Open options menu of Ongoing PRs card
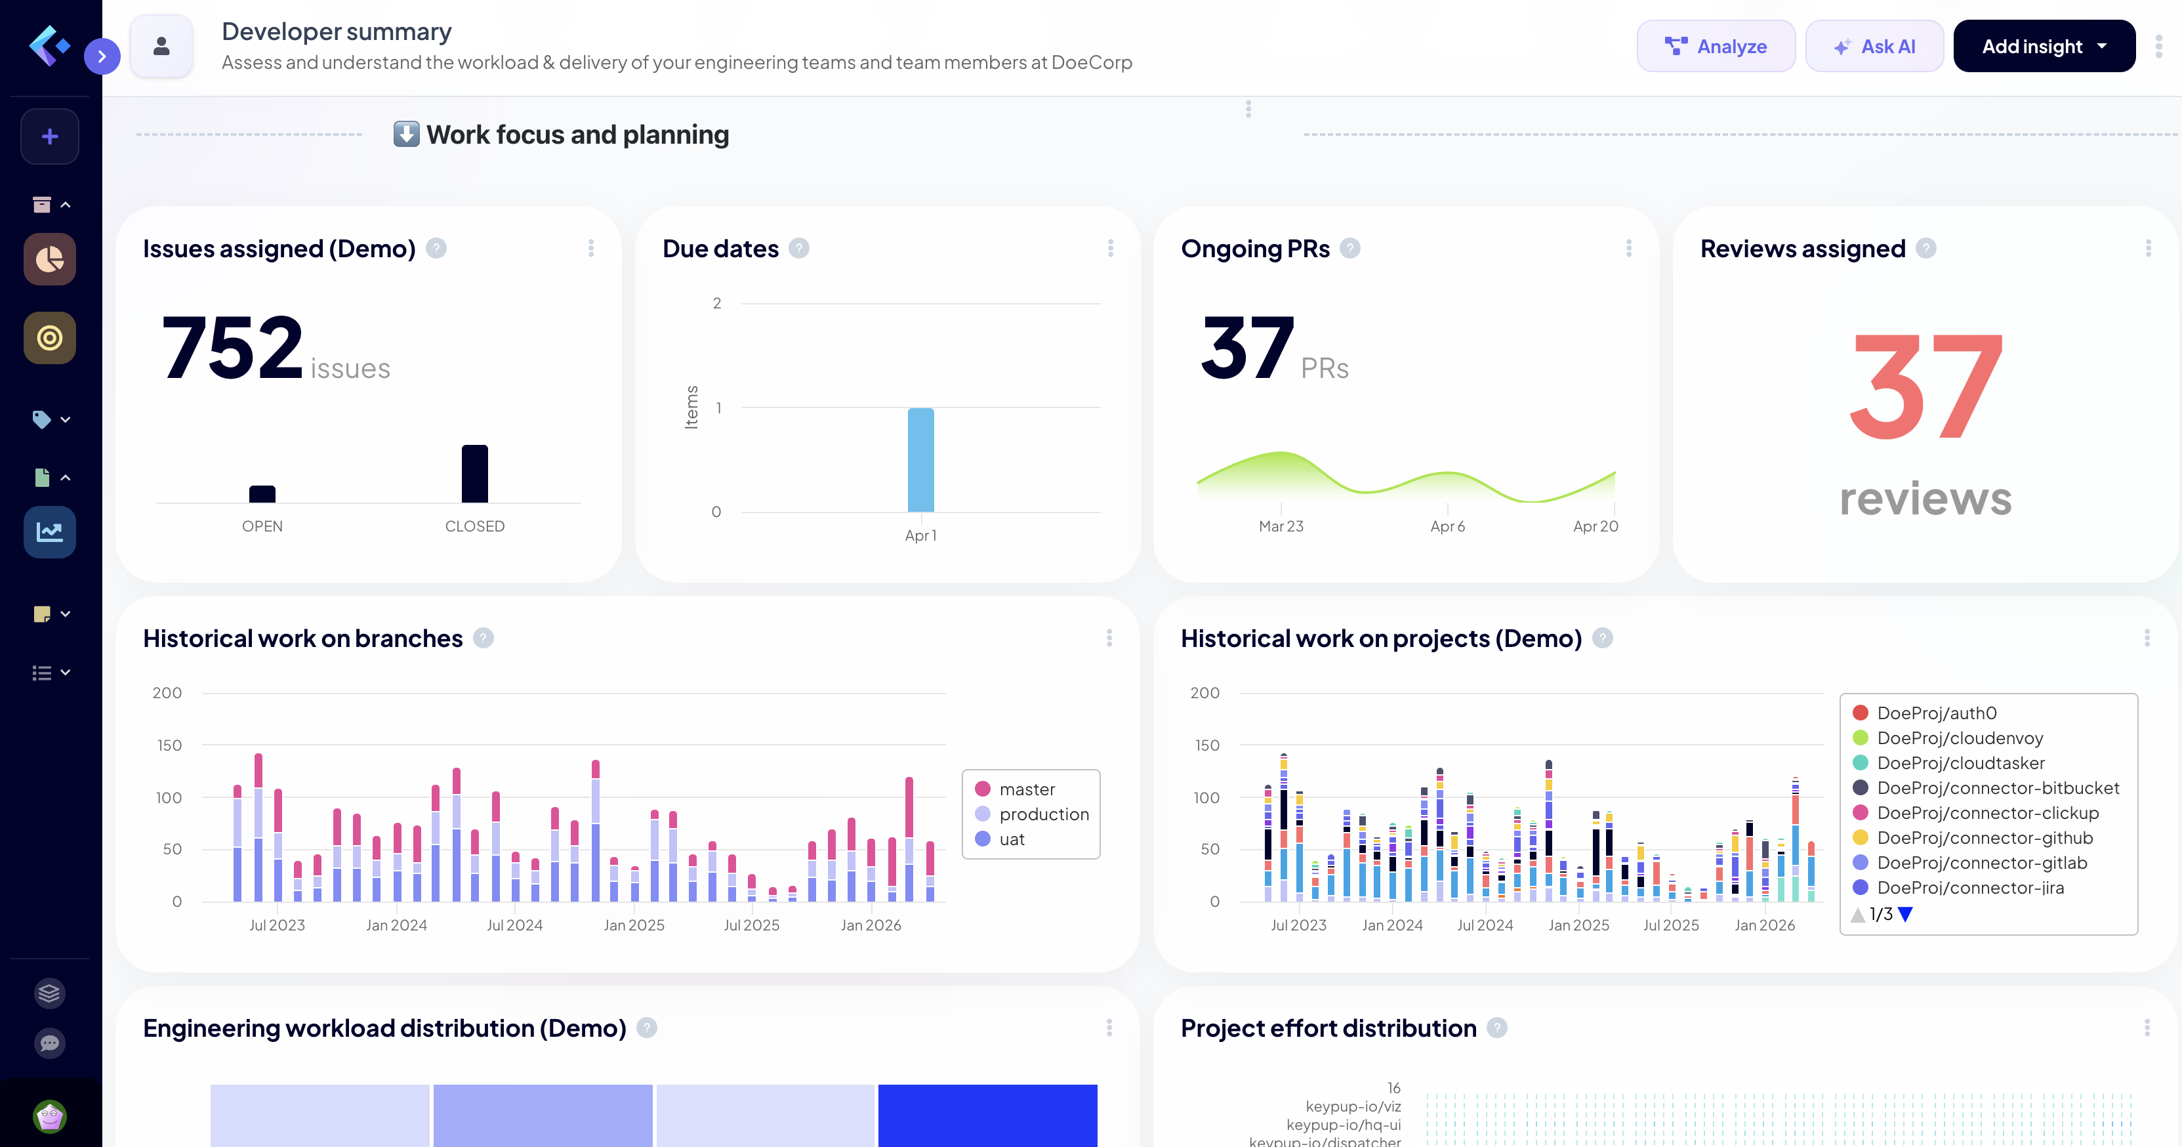 pyautogui.click(x=1629, y=248)
